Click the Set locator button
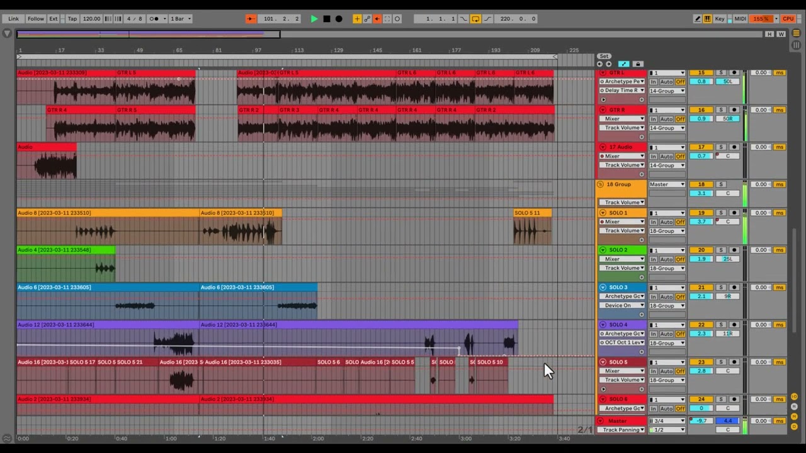Screen dimensions: 806x453 click(x=604, y=56)
